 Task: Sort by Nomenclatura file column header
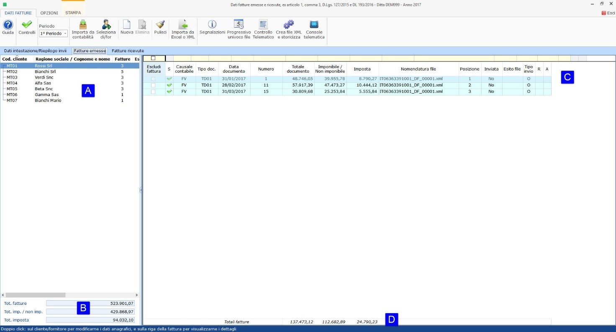[418, 69]
